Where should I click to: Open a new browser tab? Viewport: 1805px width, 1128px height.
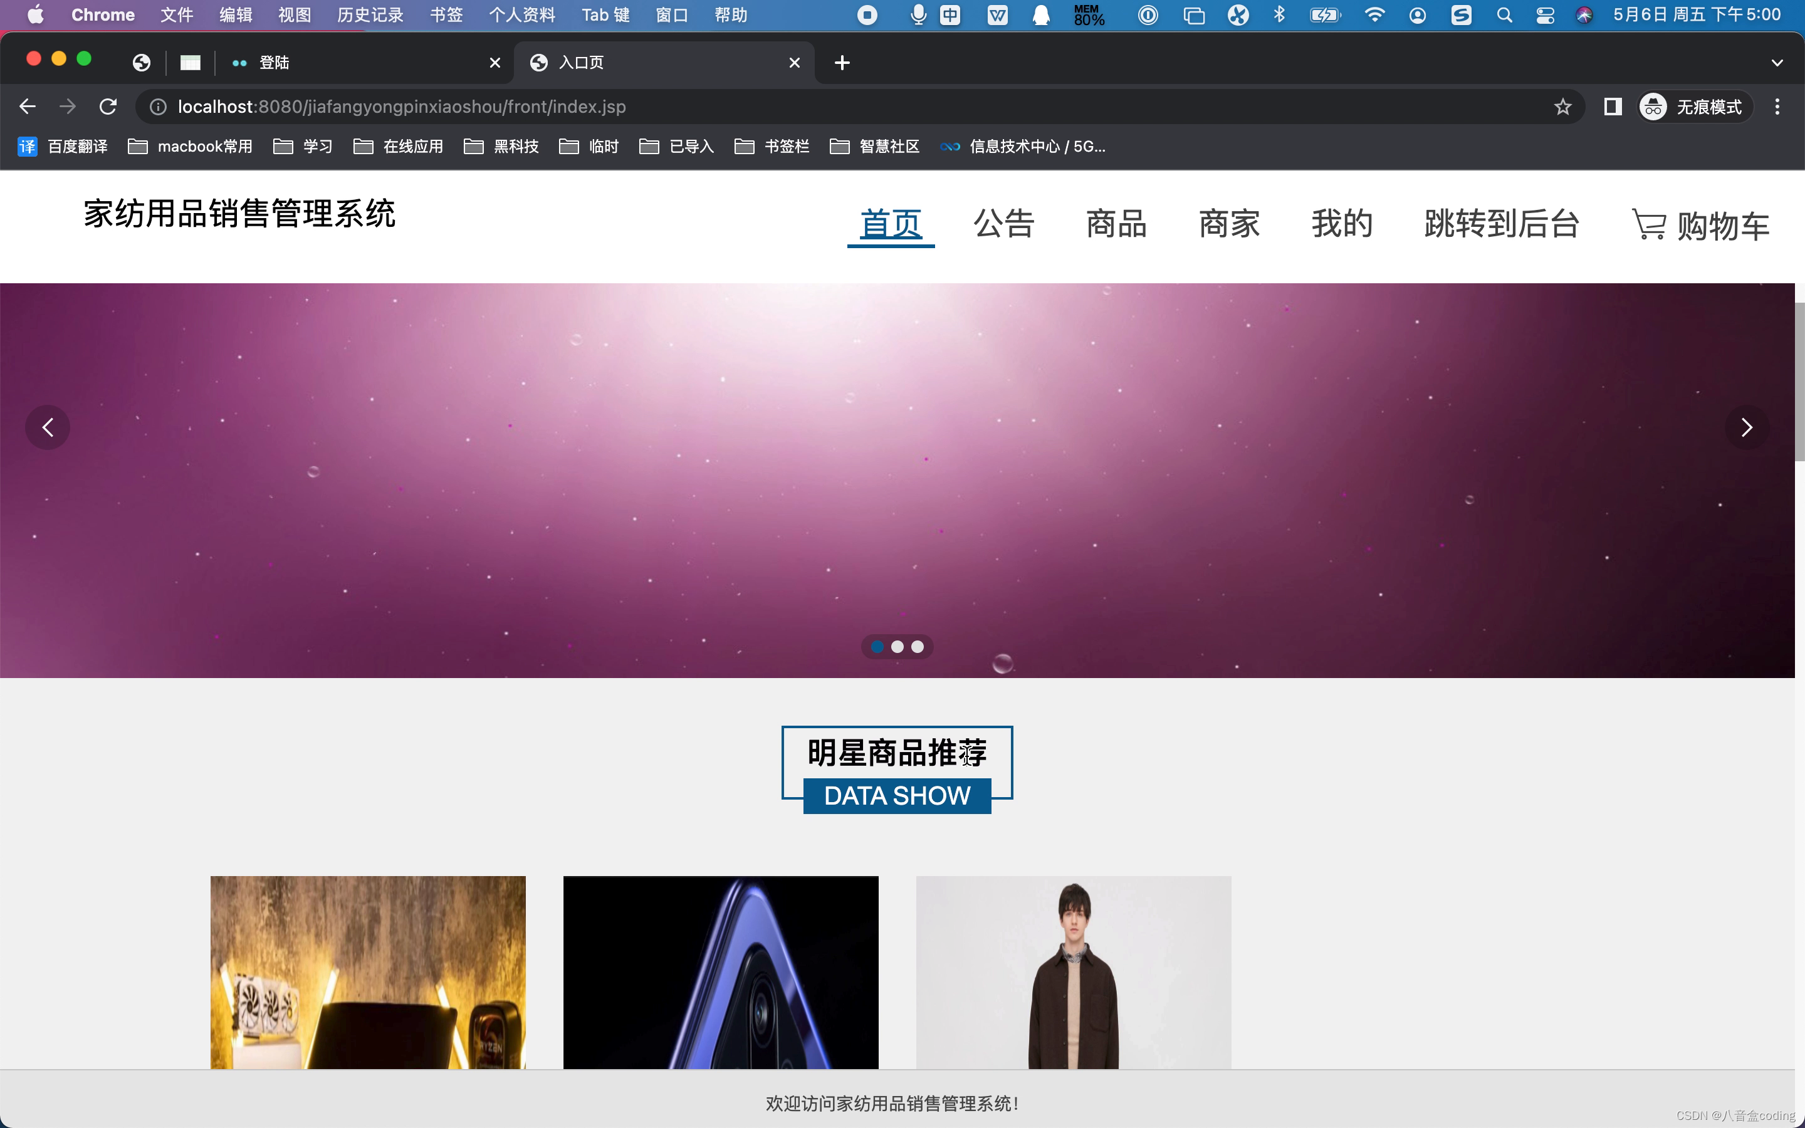pyautogui.click(x=842, y=63)
